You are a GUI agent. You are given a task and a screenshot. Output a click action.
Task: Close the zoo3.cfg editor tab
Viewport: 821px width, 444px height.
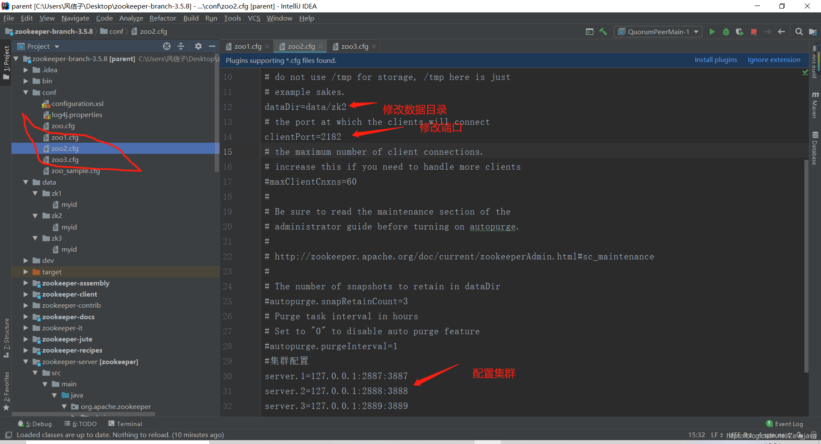point(374,47)
